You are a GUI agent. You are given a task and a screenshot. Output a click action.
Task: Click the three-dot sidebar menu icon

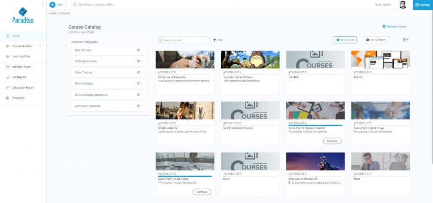(43, 5)
